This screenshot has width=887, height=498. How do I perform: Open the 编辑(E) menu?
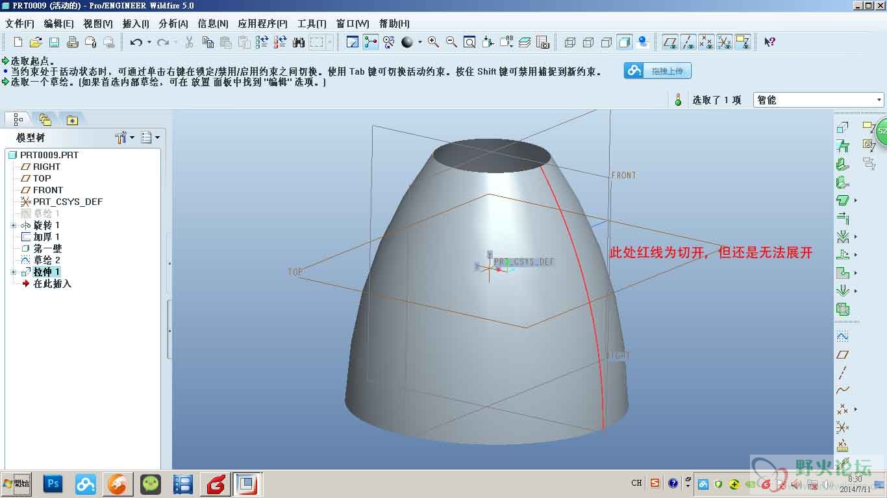point(58,23)
